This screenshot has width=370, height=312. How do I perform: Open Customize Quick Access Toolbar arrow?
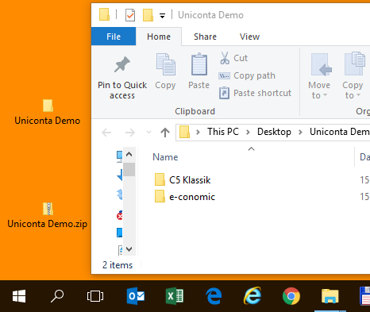point(162,16)
